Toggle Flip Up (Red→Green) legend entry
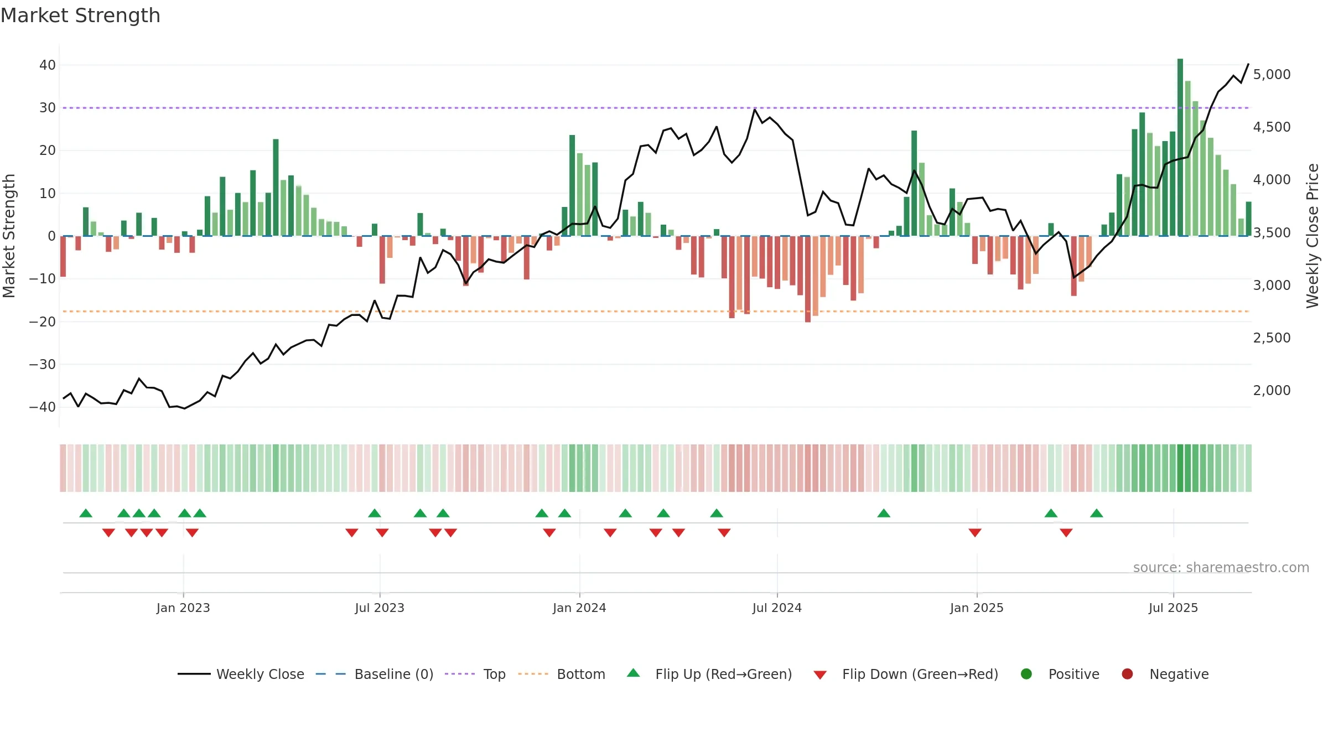1328x747 pixels. click(709, 674)
